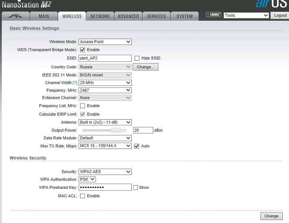289x223 pixels.
Task: Switch to the SYSTEM tab
Action: [185, 16]
